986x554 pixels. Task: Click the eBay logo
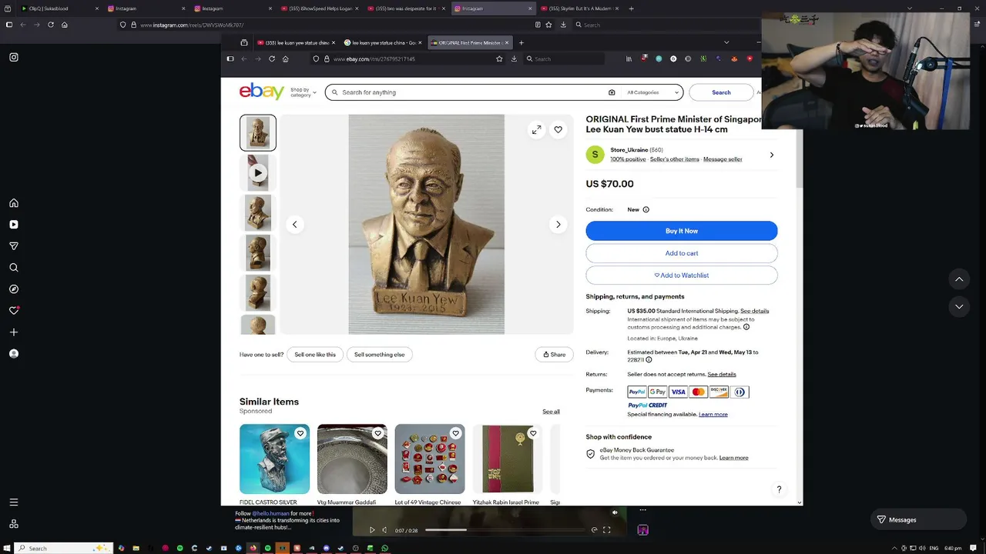[x=262, y=92]
